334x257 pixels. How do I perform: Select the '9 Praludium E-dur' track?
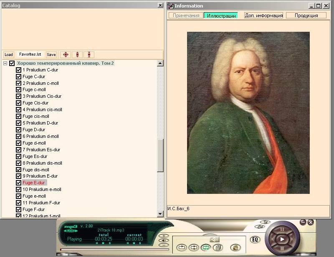[x=40, y=176]
